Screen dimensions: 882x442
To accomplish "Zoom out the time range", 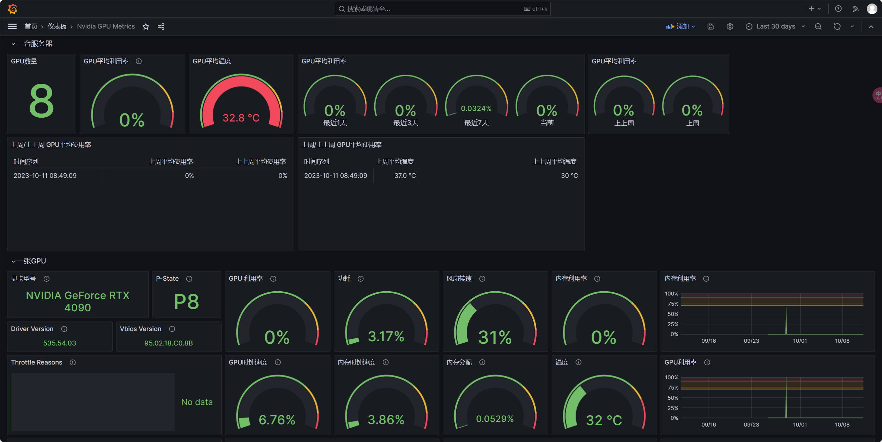I will point(818,26).
